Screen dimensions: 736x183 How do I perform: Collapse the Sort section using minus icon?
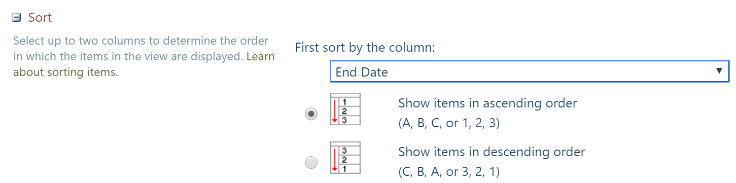click(x=16, y=18)
